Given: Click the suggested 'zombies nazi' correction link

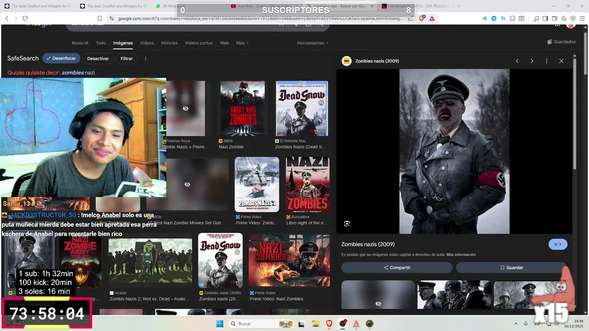Looking at the screenshot, I should pos(78,73).
